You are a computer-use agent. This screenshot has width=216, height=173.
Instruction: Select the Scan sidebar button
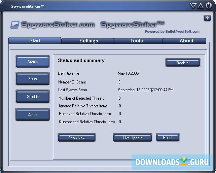[x=33, y=78]
